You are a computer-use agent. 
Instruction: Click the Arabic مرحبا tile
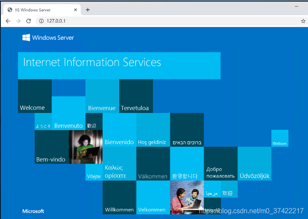213,189
